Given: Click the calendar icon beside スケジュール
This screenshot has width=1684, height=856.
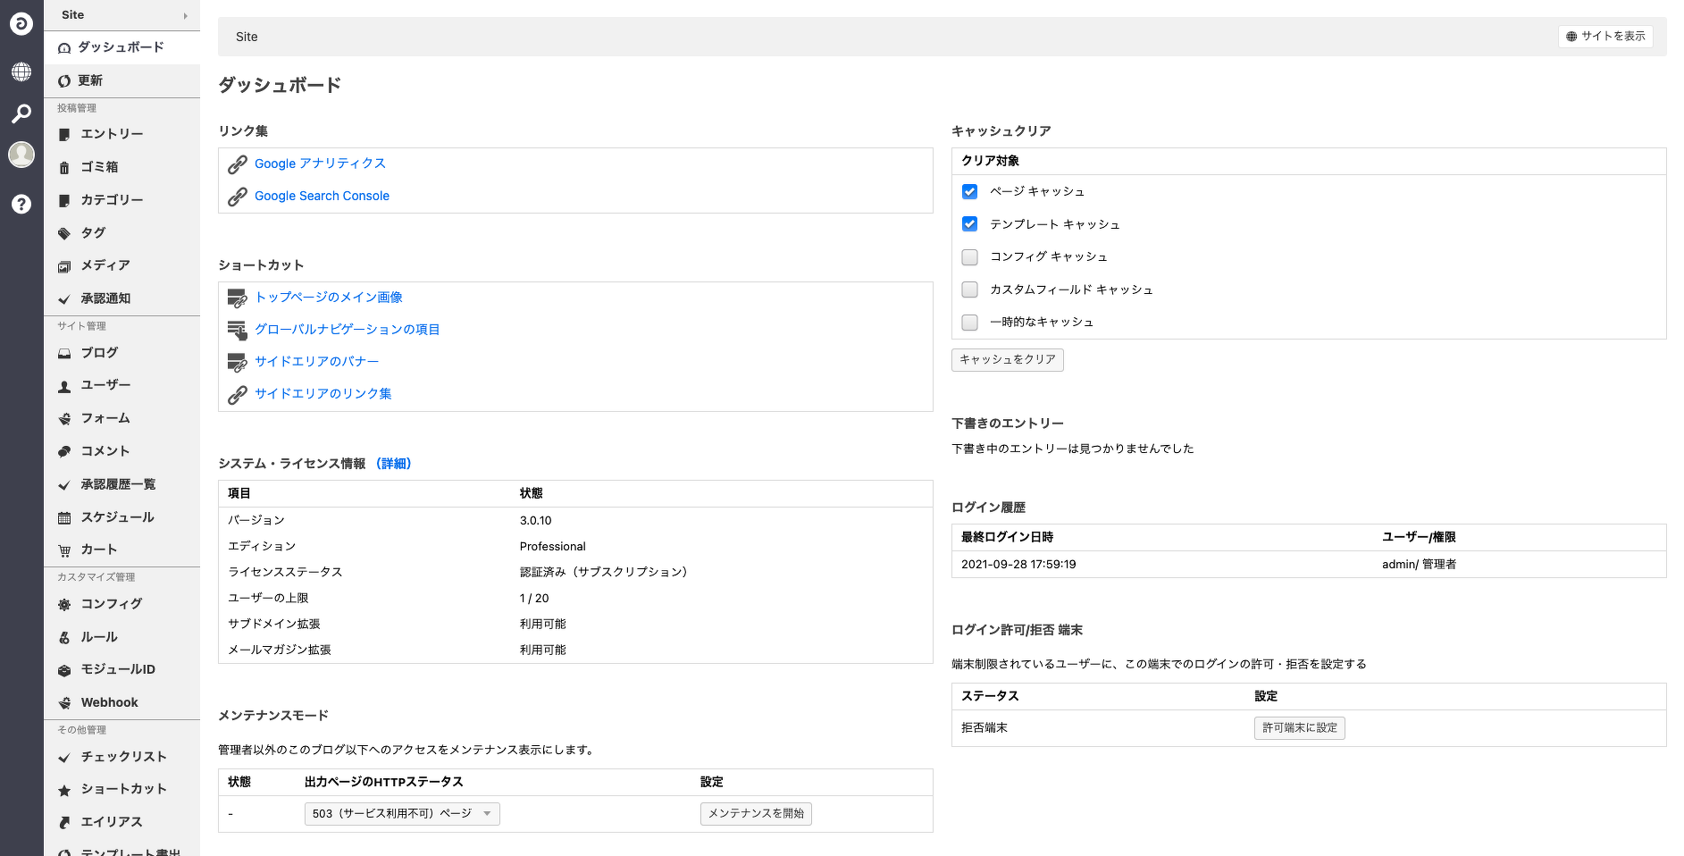Looking at the screenshot, I should click(x=64, y=518).
